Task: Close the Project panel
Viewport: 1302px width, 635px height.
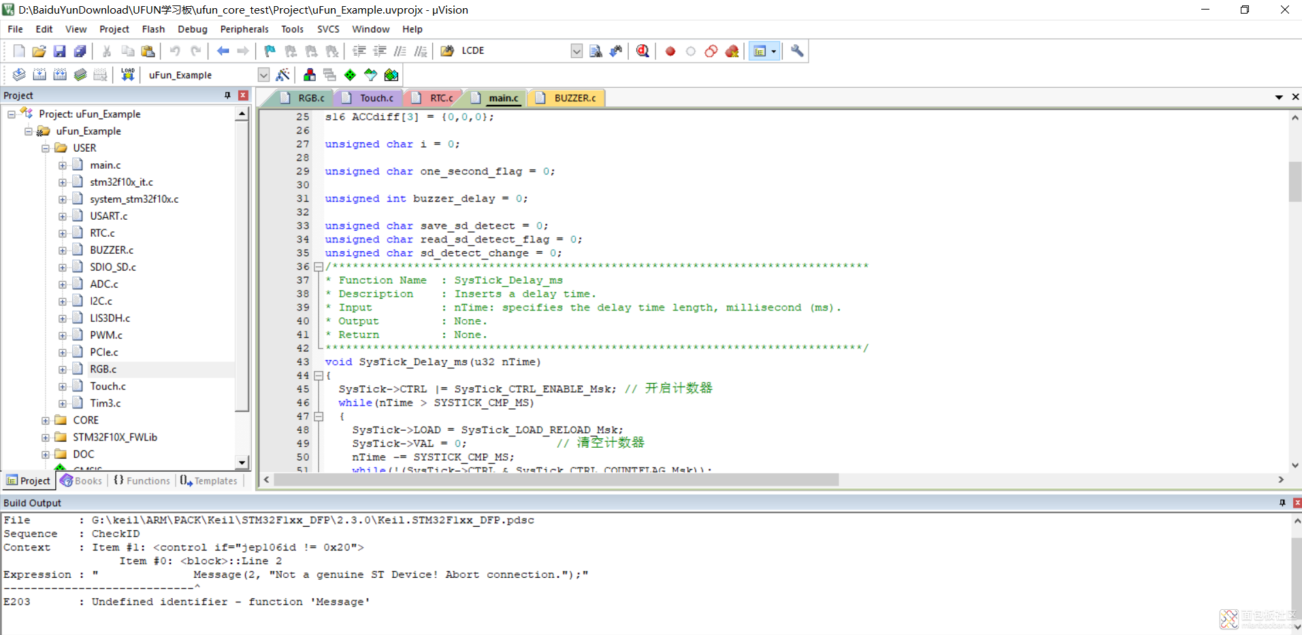Action: [x=243, y=95]
